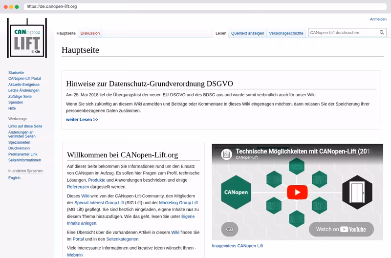Click the CANopen Lift logo
391x258 pixels.
pyautogui.click(x=27, y=38)
